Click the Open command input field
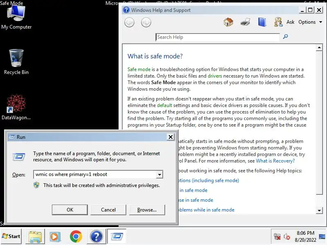327x245 pixels. click(95, 175)
